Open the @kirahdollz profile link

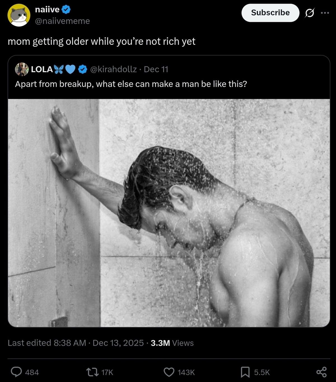[113, 69]
